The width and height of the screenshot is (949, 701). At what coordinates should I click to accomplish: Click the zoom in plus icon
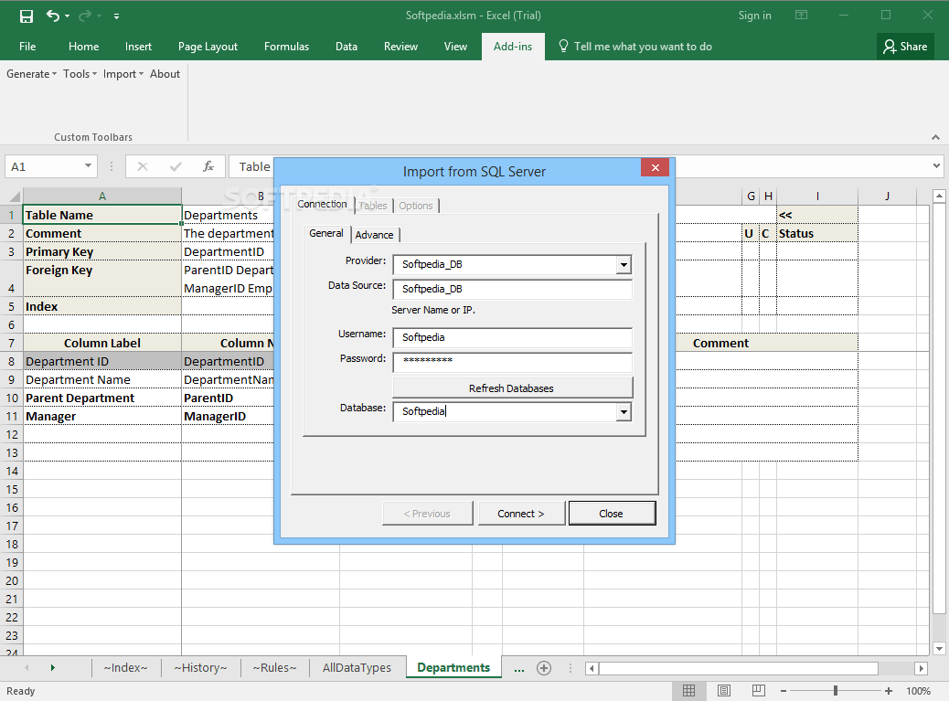[889, 691]
